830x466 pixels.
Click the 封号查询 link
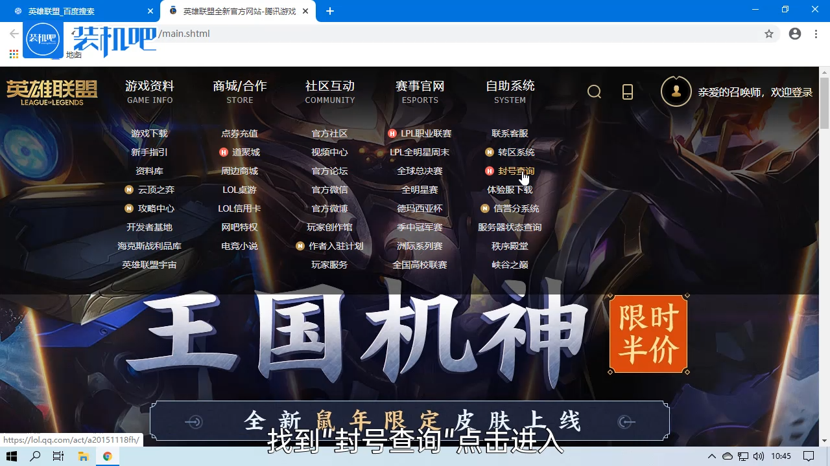(x=516, y=171)
